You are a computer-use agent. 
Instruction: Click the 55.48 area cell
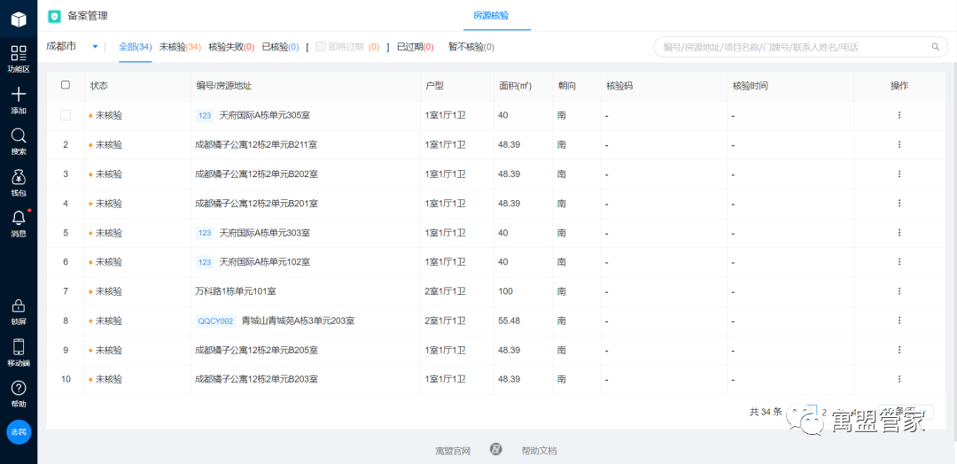click(509, 321)
